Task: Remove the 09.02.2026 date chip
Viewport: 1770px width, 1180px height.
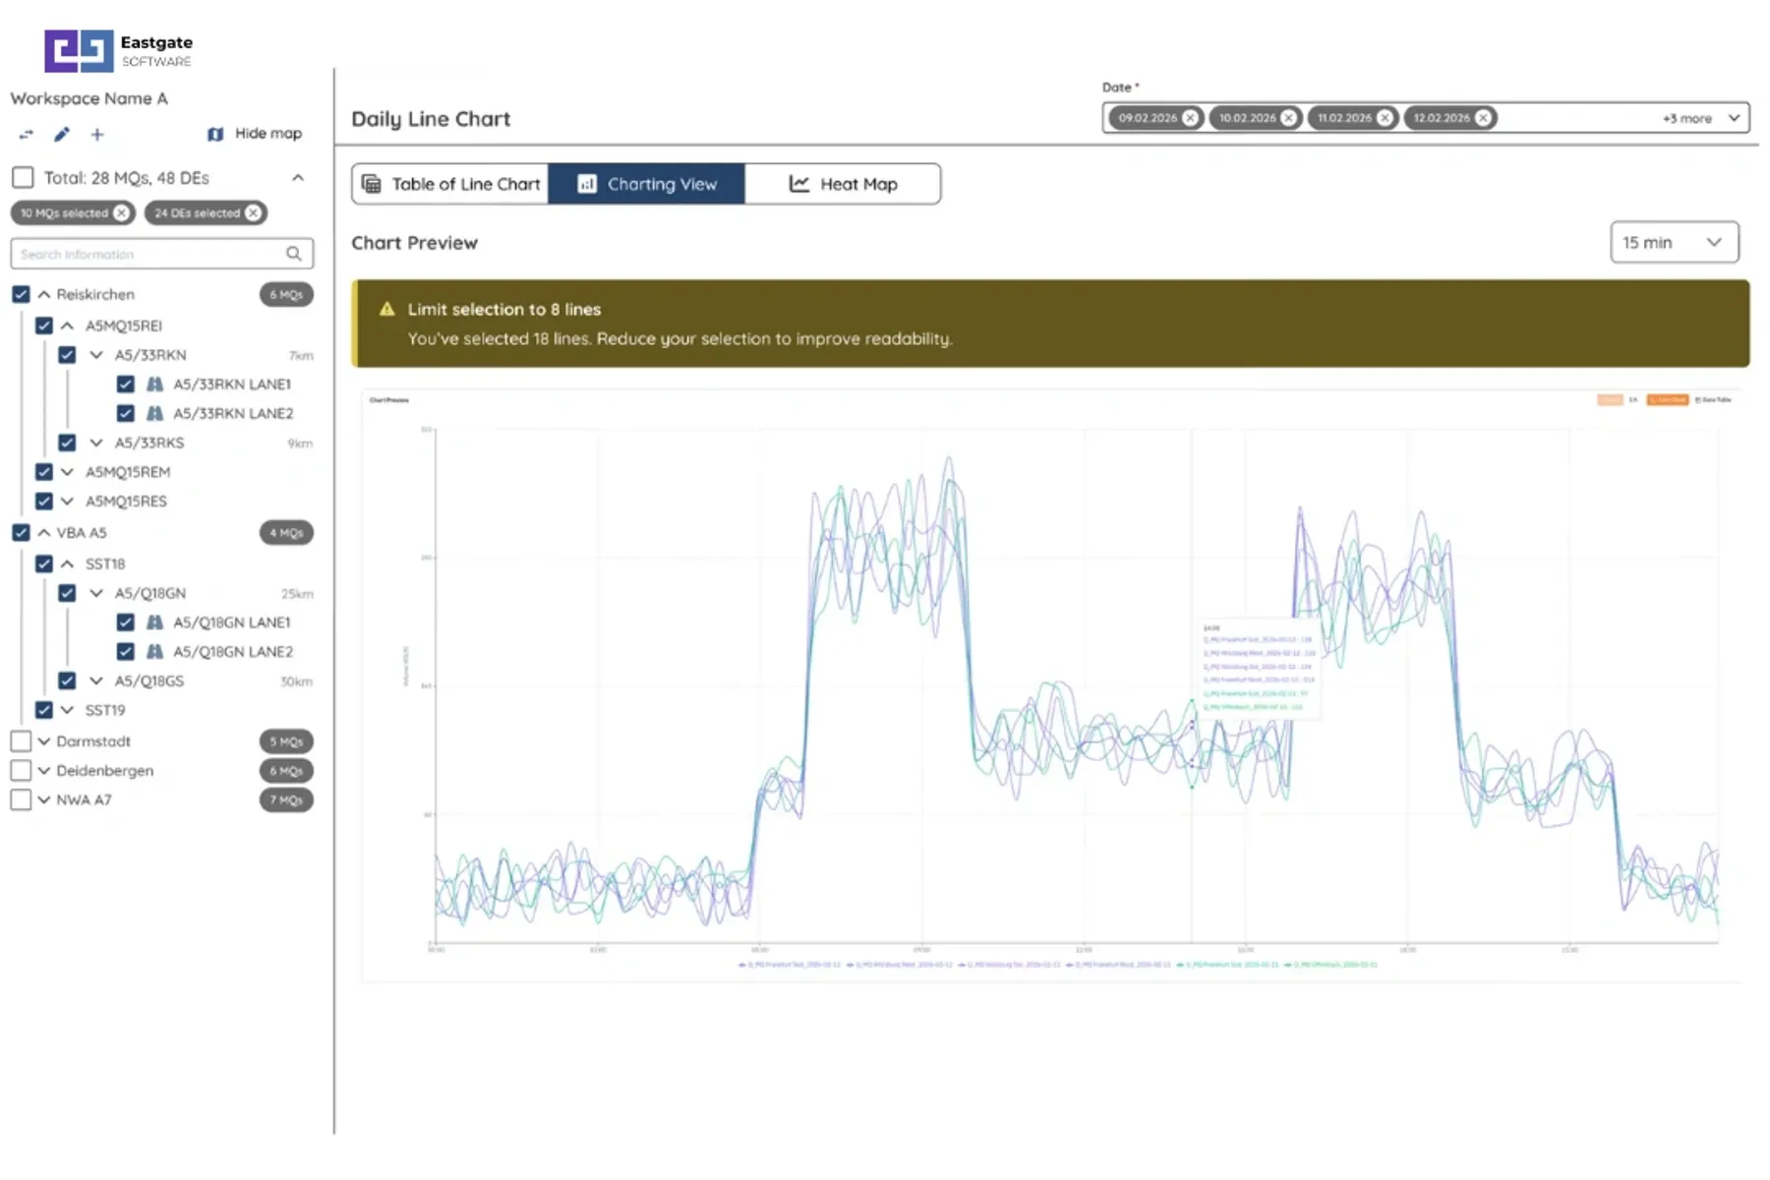Action: [1191, 118]
